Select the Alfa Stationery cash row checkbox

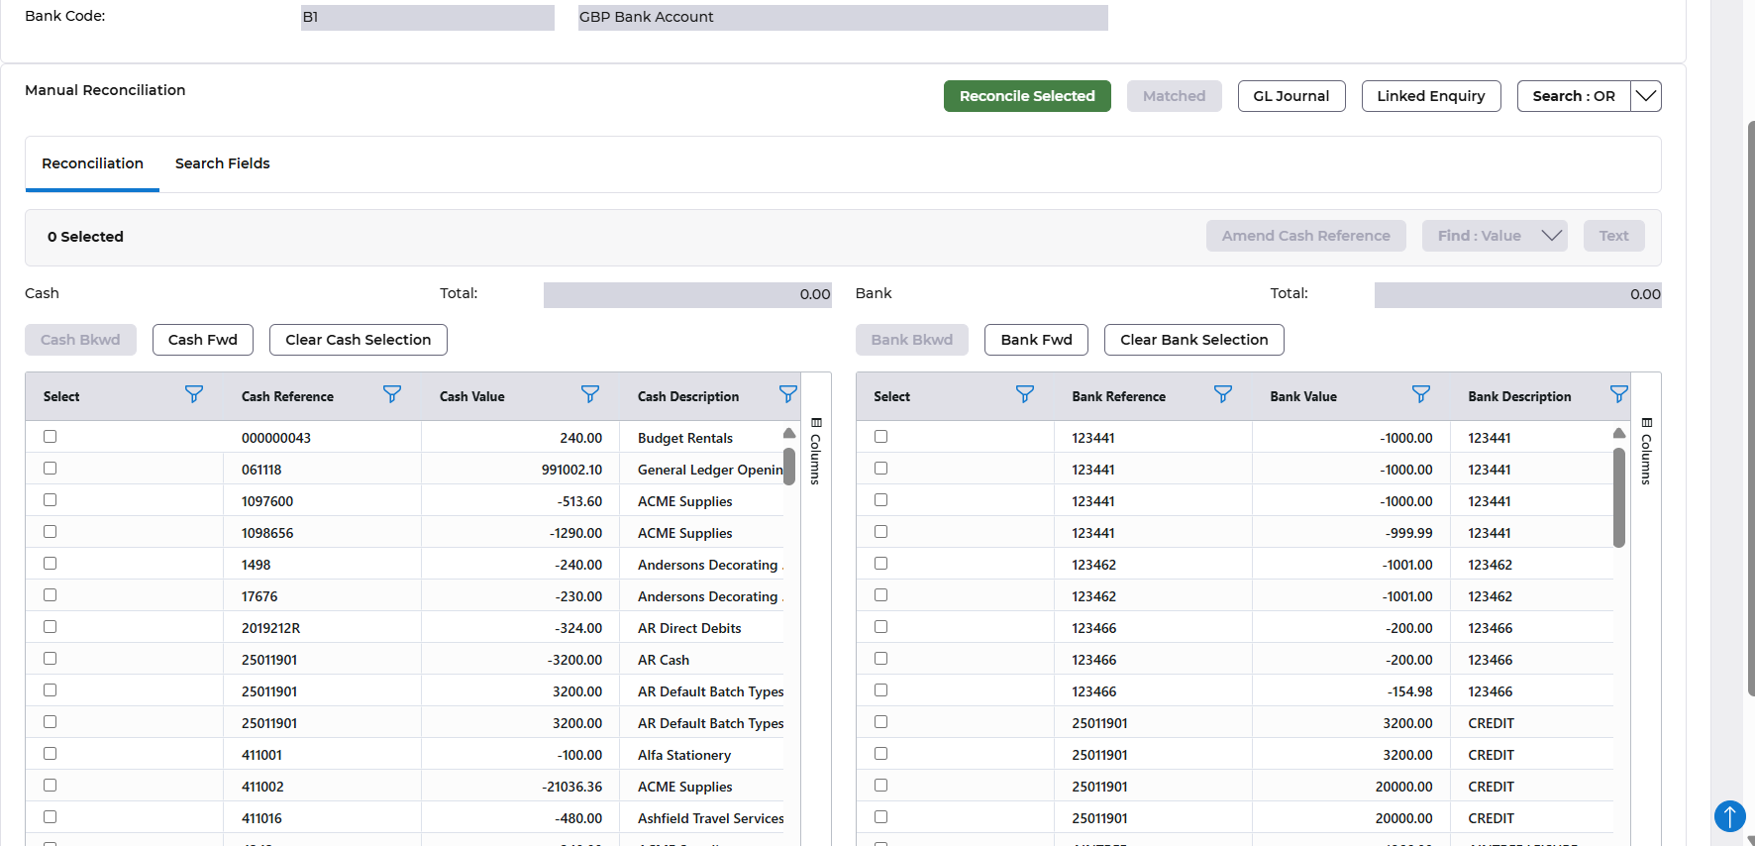[x=51, y=754]
